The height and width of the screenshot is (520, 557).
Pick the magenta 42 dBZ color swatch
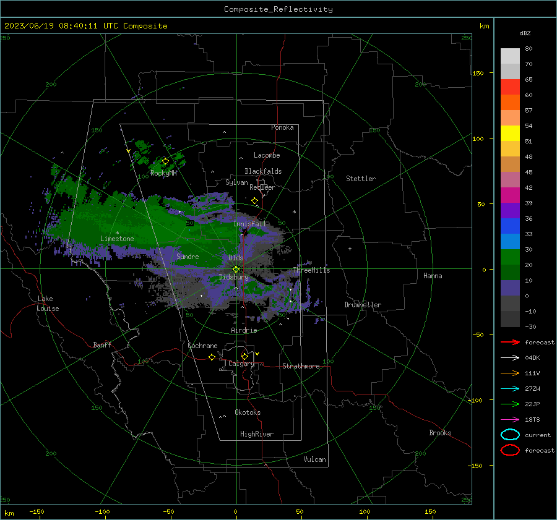pos(510,195)
